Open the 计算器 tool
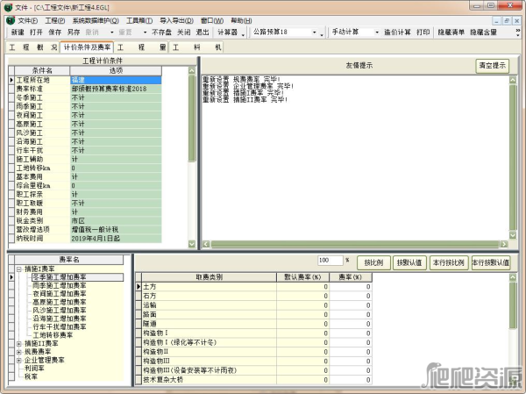The image size is (526, 394). click(x=228, y=32)
